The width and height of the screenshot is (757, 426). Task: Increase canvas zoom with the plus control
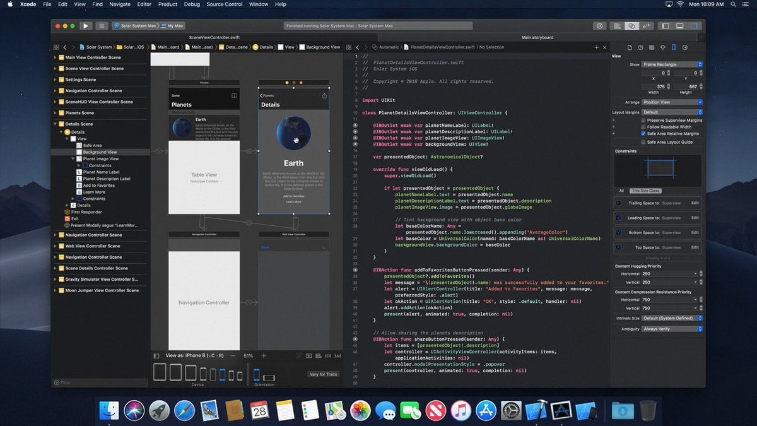(264, 355)
